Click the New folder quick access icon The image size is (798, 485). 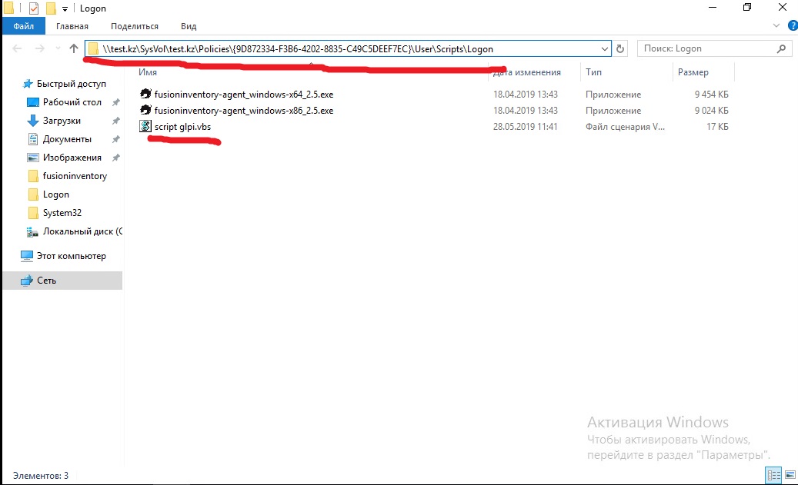click(x=51, y=8)
